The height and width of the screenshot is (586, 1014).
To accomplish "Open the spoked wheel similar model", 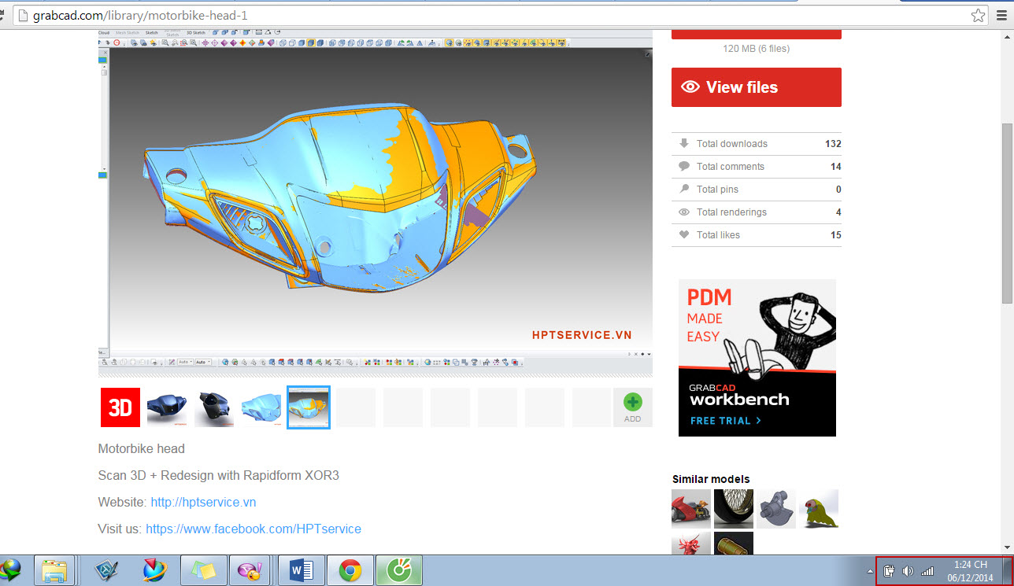I will click(734, 508).
